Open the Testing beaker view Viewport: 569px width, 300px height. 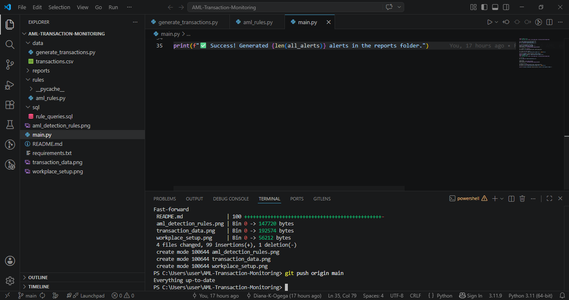pyautogui.click(x=10, y=125)
